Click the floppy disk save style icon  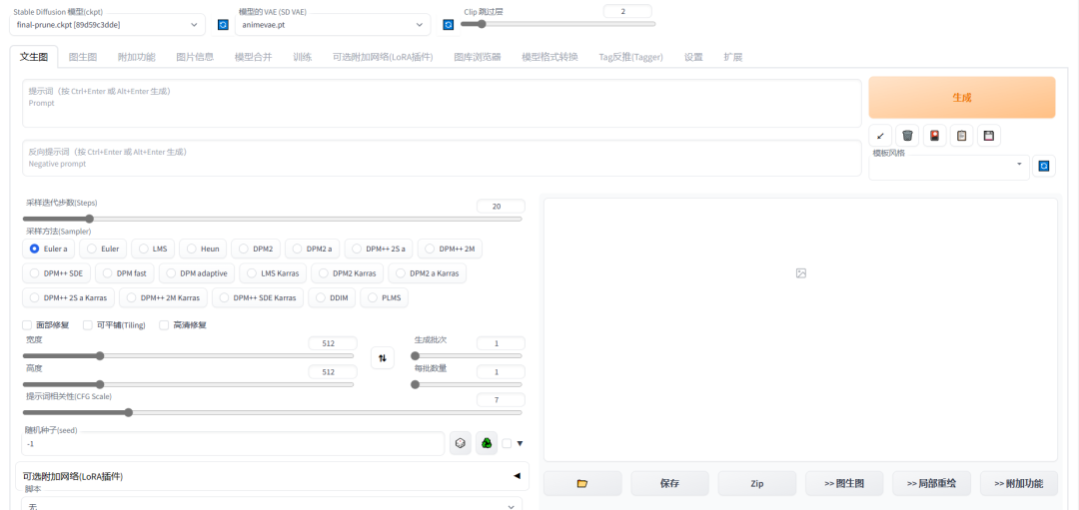pyautogui.click(x=987, y=136)
